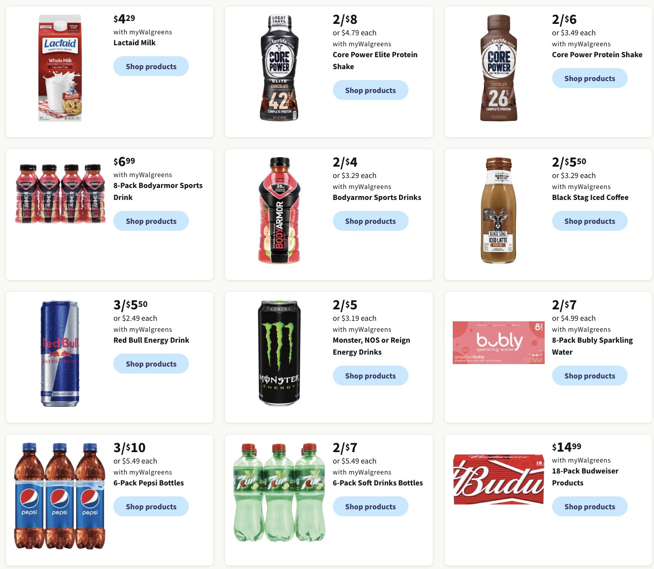Screen dimensions: 654x569
Task: Select the Monster Energy can image
Action: click(279, 353)
